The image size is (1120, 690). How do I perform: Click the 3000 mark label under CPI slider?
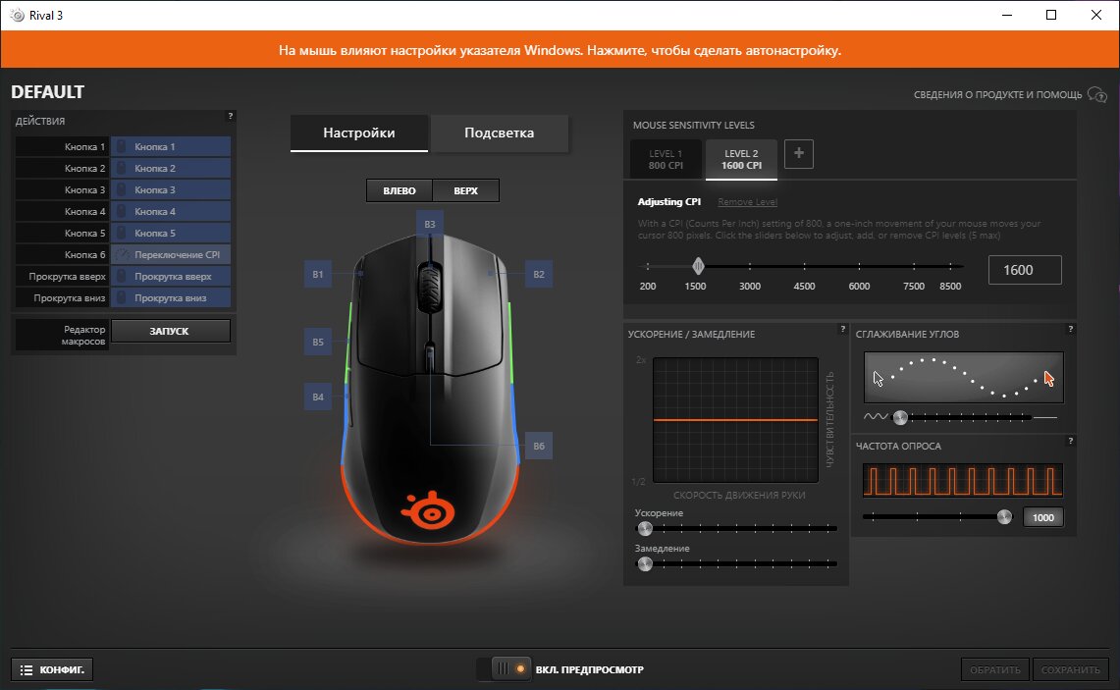point(749,287)
